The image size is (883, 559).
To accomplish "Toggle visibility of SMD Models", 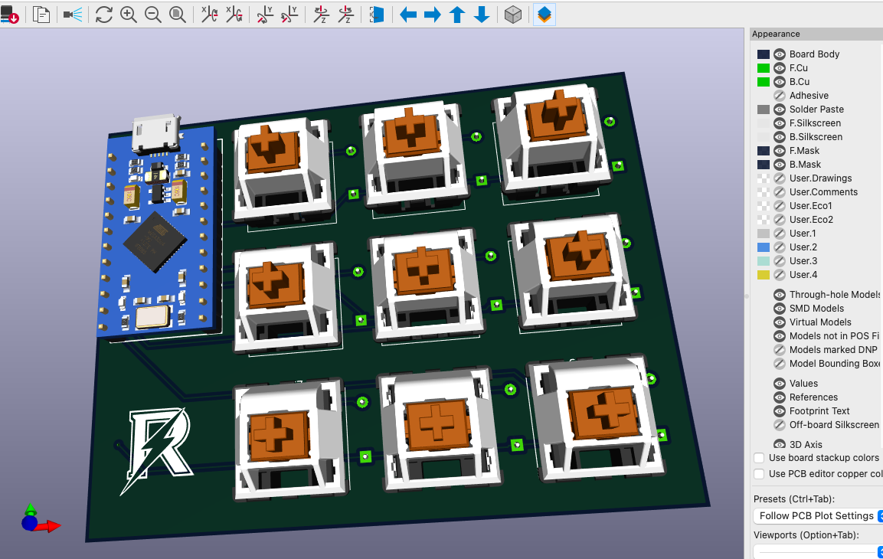I will point(779,308).
